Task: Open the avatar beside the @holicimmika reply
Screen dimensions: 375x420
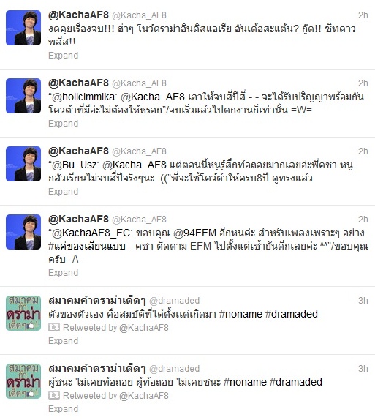Action: coord(23,96)
